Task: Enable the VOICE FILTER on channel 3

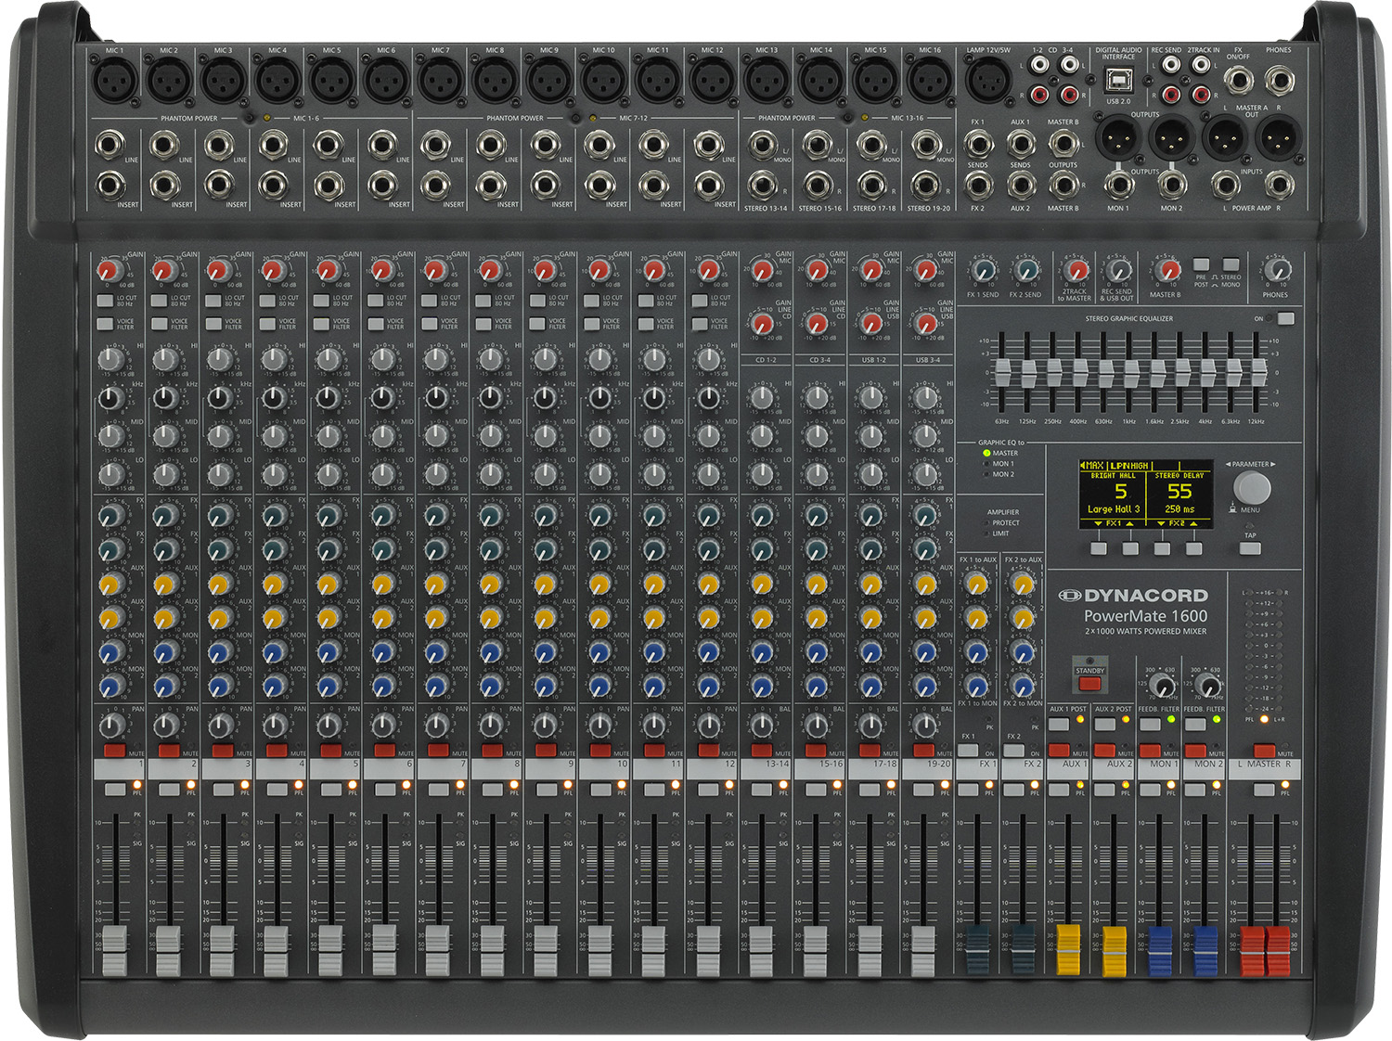Action: click(x=213, y=324)
